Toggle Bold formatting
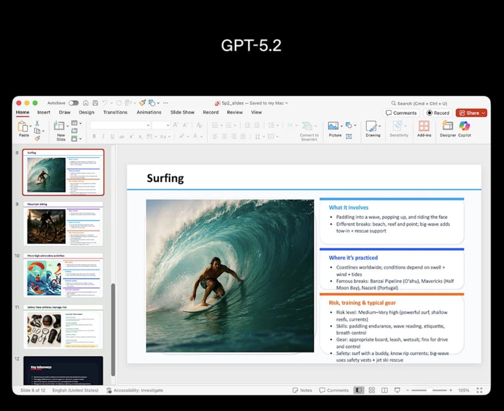The height and width of the screenshot is (411, 504). 94,136
